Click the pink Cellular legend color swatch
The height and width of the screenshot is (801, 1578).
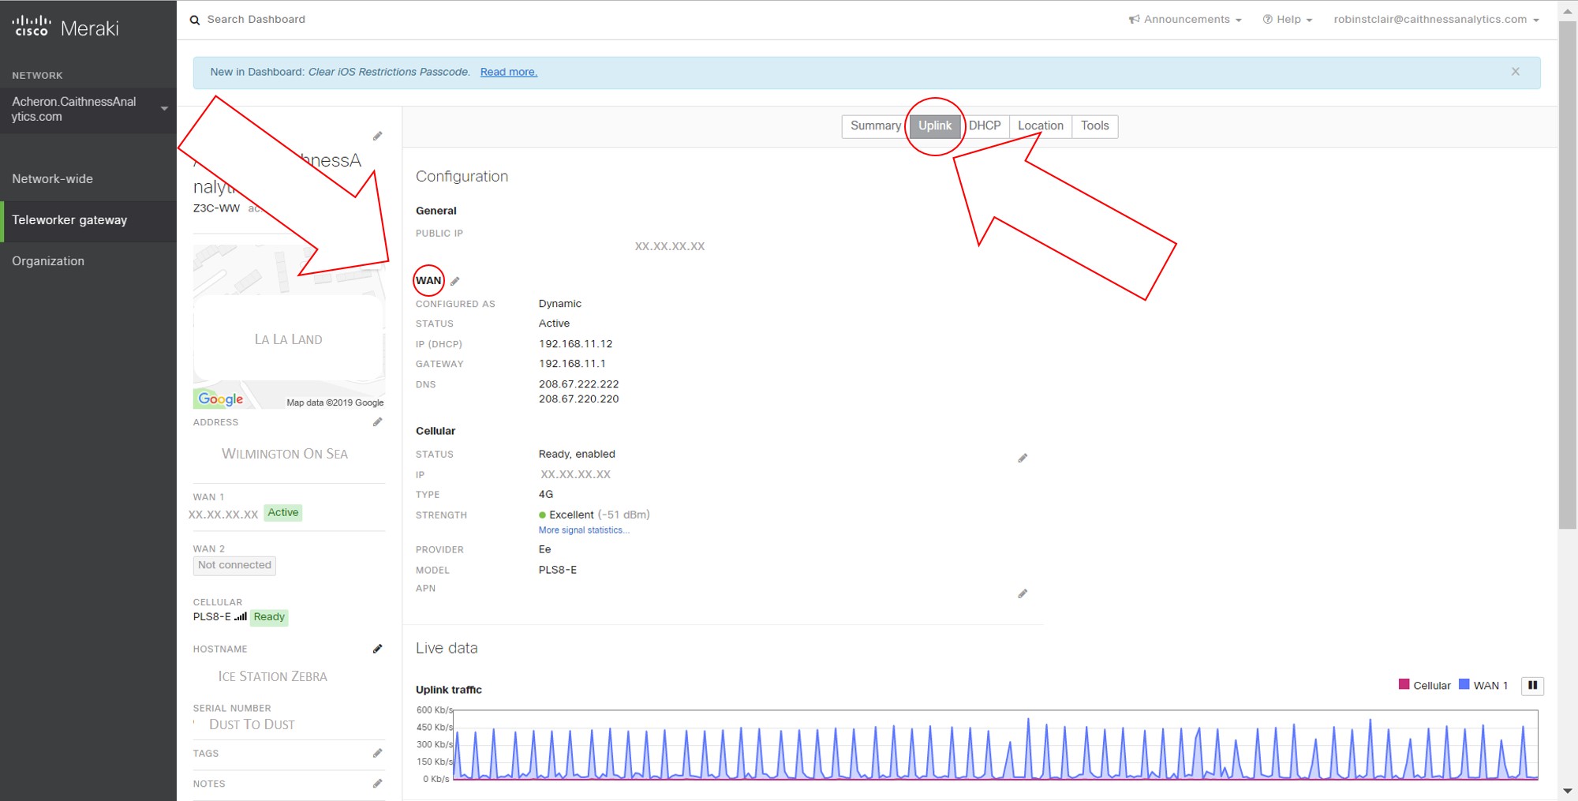point(1404,683)
